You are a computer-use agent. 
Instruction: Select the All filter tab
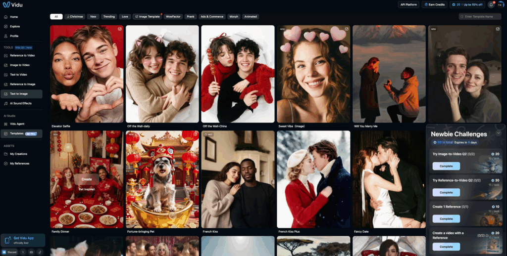point(56,16)
